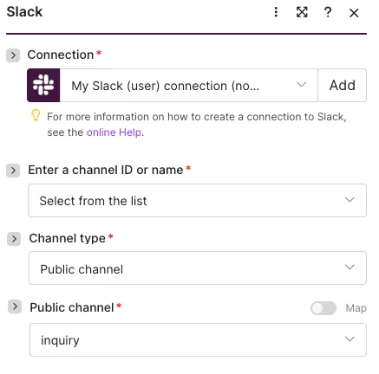Open the inquiry channel dropdown
Screen dimensions: 379x374
tap(198, 340)
